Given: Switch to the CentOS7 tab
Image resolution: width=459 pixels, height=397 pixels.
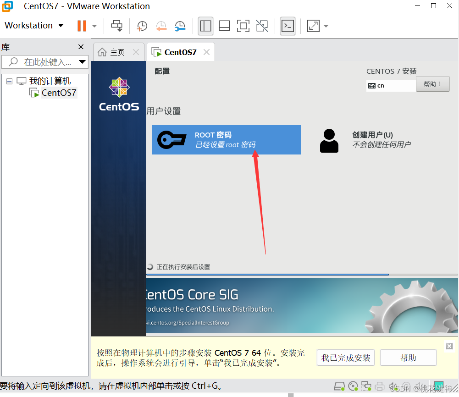Looking at the screenshot, I should tap(180, 52).
